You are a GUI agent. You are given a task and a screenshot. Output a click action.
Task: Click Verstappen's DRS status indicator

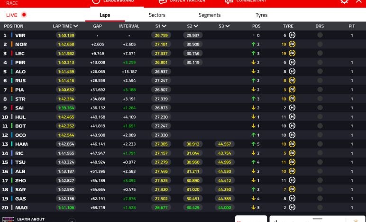(320, 36)
